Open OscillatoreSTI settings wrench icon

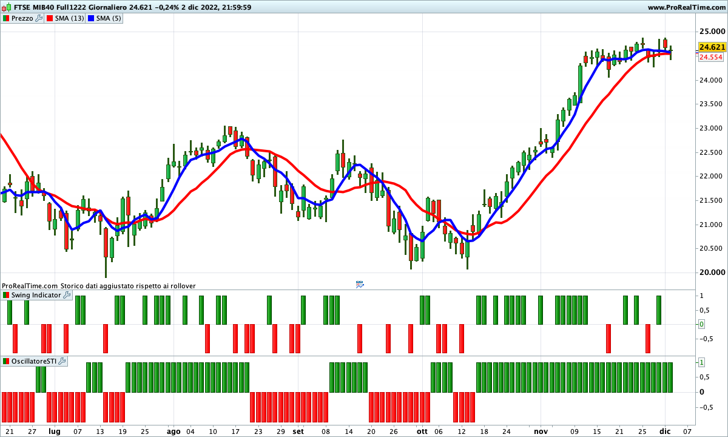click(62, 361)
